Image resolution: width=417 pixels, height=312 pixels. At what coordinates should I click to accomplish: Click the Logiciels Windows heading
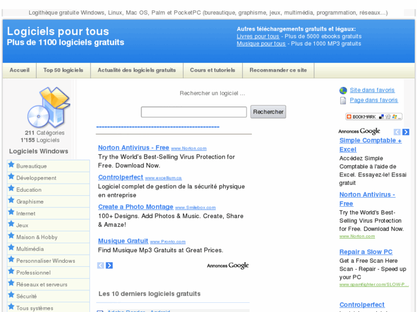pyautogui.click(x=38, y=151)
